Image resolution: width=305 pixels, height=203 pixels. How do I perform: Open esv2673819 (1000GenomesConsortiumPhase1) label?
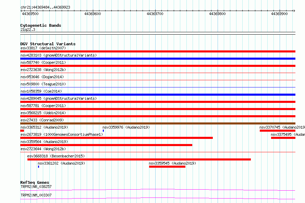click(x=62, y=134)
